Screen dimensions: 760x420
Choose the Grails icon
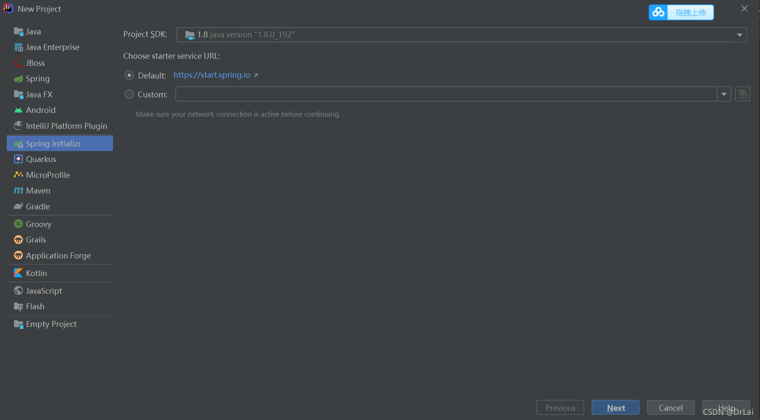18,240
